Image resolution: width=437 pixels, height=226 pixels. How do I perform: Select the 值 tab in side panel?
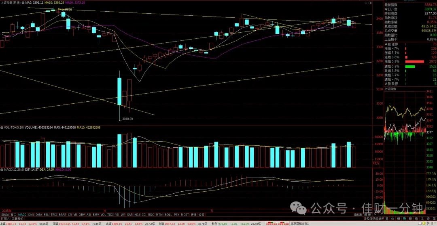click(416, 219)
